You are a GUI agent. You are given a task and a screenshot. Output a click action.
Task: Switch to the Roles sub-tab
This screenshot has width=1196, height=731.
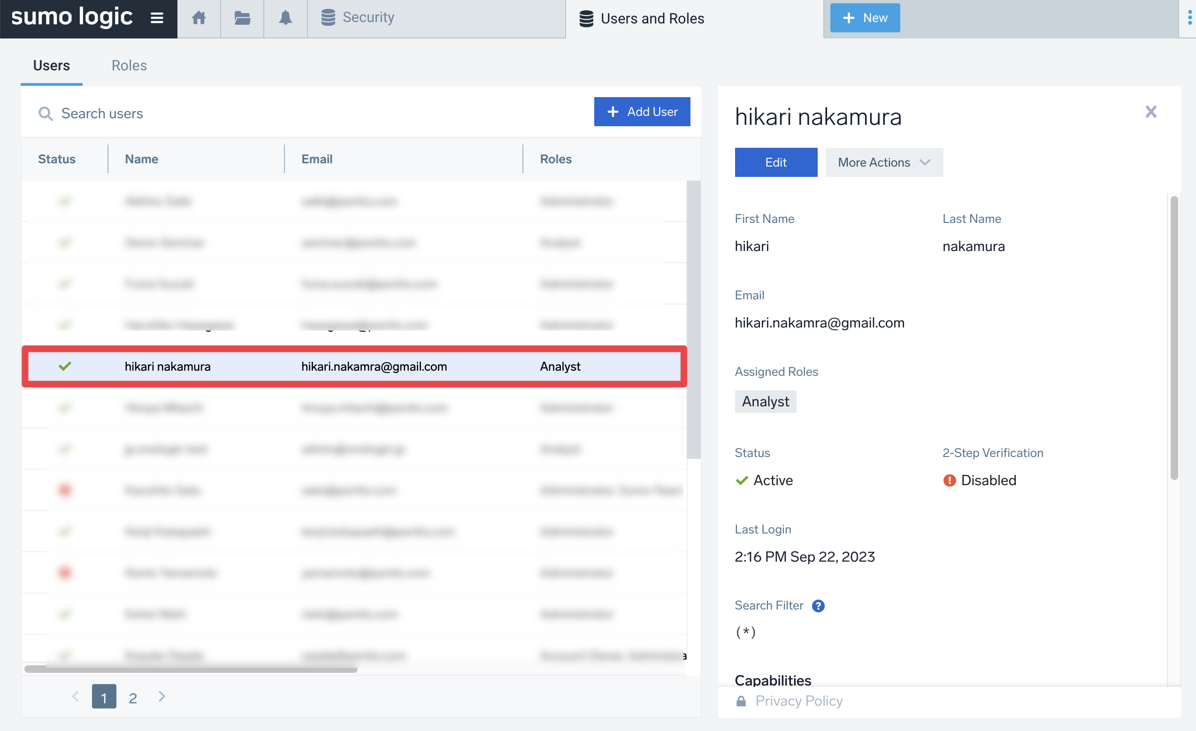point(129,66)
